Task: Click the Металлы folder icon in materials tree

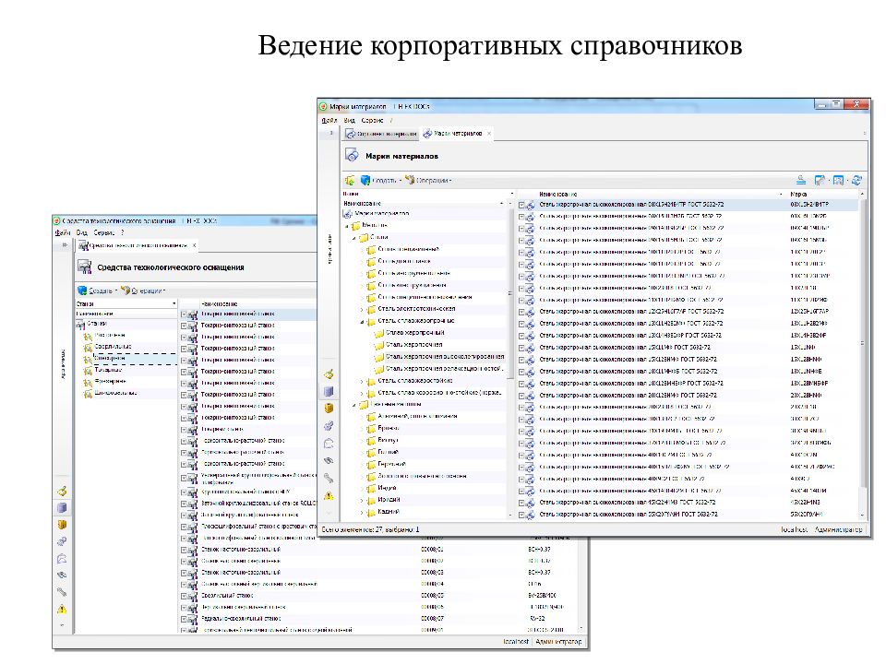Action: tap(355, 225)
